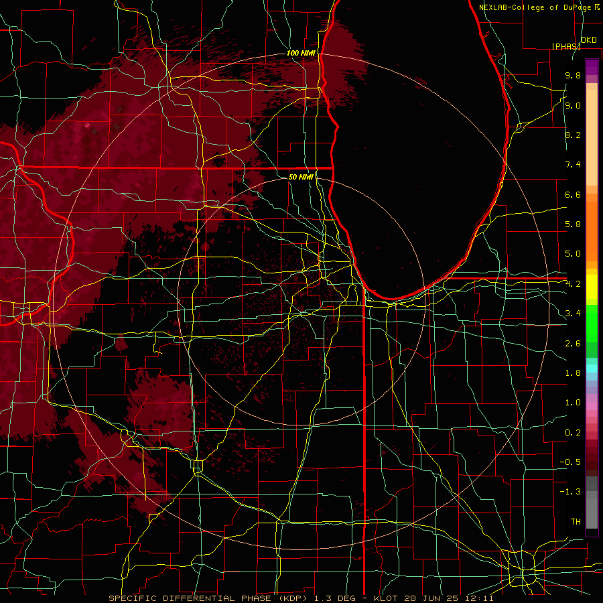Click the NEXLAB logo icon after DuPage

pos(597,7)
